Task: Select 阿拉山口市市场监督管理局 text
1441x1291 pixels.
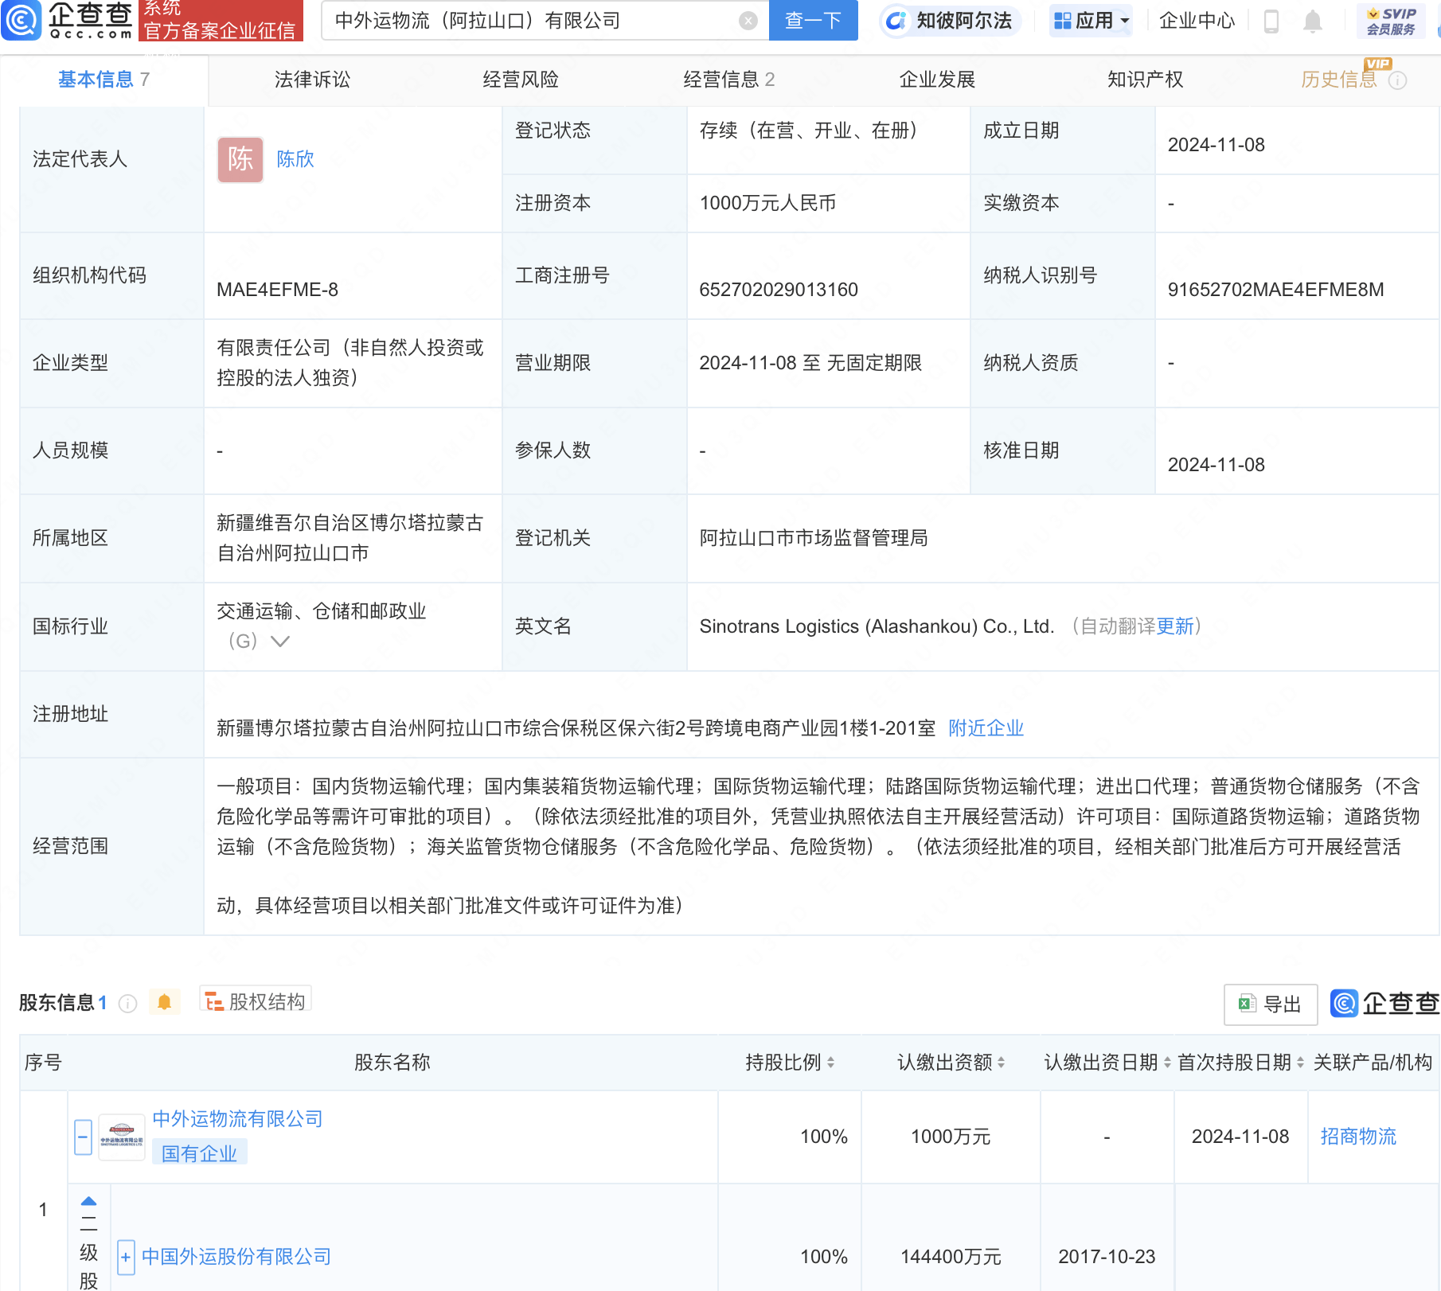Action: [x=814, y=538]
